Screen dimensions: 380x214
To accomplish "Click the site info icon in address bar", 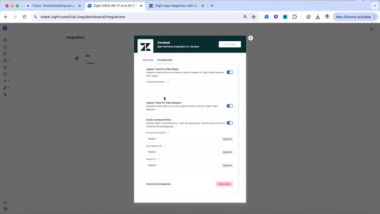I will 35,17.
